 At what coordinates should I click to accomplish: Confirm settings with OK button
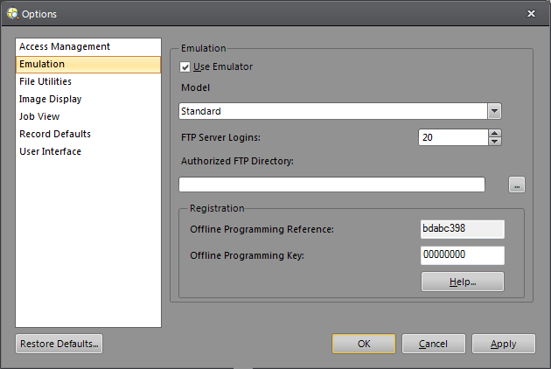[364, 344]
